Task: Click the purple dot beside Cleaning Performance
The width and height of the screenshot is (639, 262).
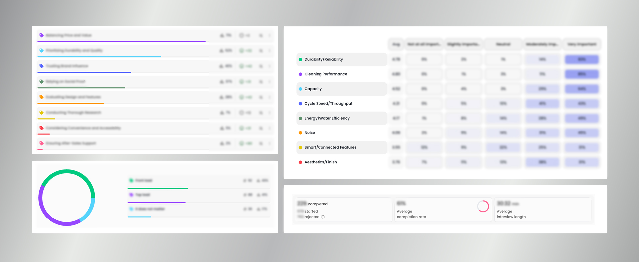Action: point(300,74)
